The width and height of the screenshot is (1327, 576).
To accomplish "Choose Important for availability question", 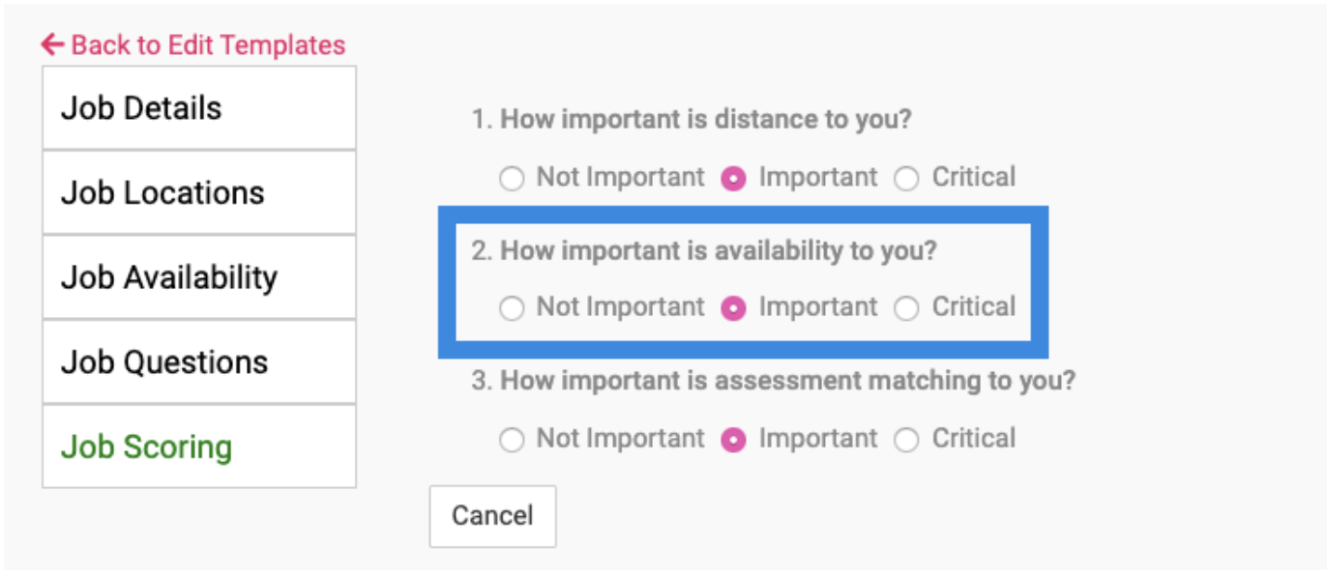I will tap(734, 308).
